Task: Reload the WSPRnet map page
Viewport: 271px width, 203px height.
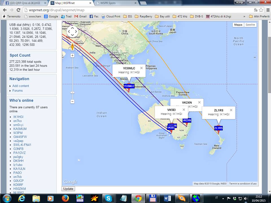Action: coord(18,10)
